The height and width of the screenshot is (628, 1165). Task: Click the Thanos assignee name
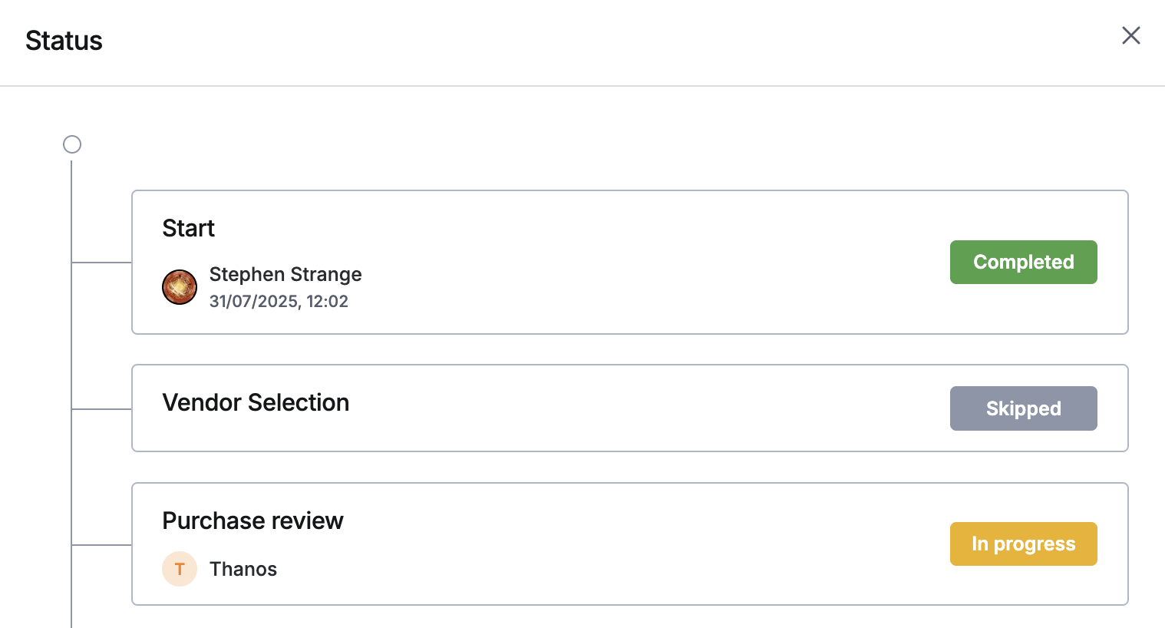coord(243,569)
